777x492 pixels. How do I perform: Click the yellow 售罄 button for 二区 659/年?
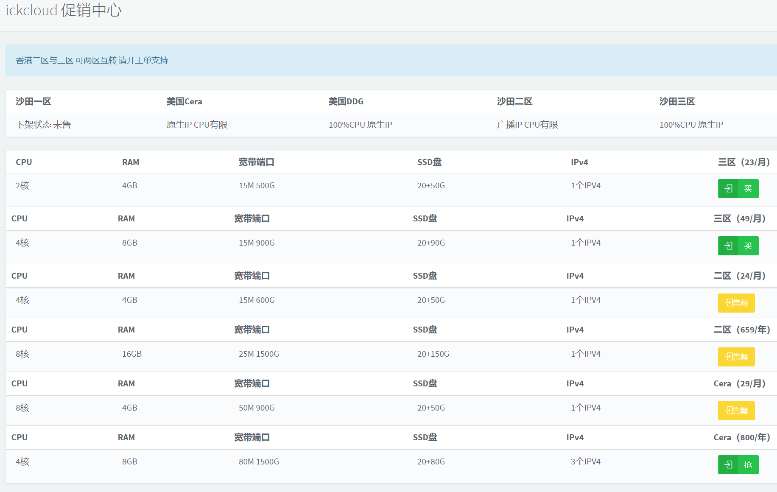736,357
